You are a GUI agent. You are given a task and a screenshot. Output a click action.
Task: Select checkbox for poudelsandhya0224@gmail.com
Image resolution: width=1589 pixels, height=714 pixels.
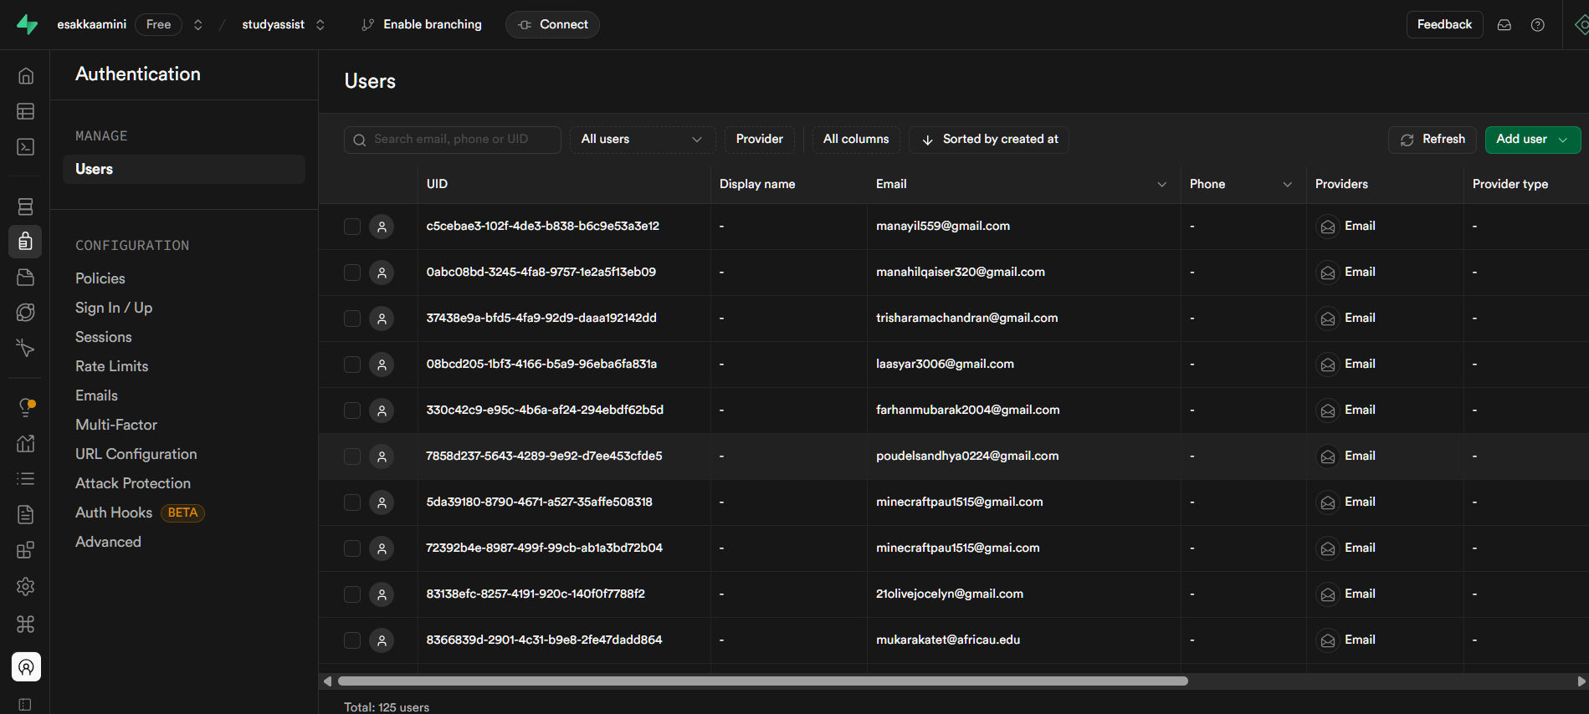pos(352,456)
